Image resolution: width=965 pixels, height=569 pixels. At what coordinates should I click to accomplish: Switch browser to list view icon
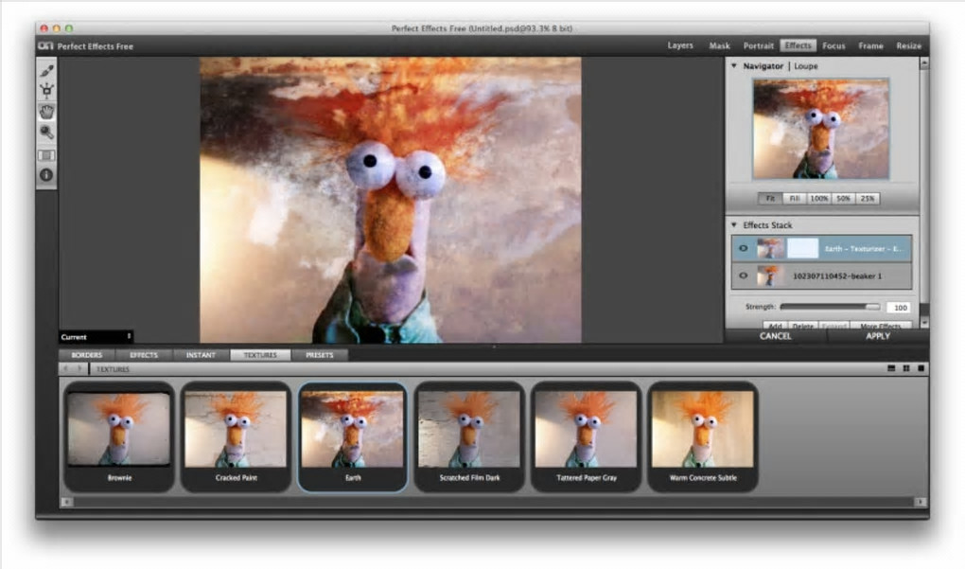[891, 368]
